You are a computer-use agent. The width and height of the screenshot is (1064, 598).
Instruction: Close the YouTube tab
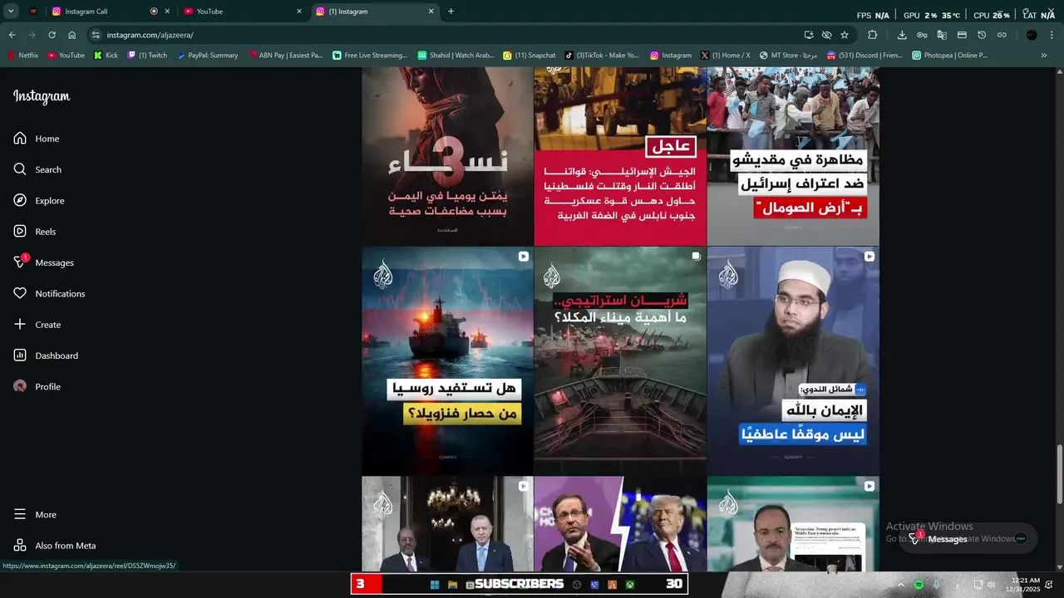click(x=299, y=12)
